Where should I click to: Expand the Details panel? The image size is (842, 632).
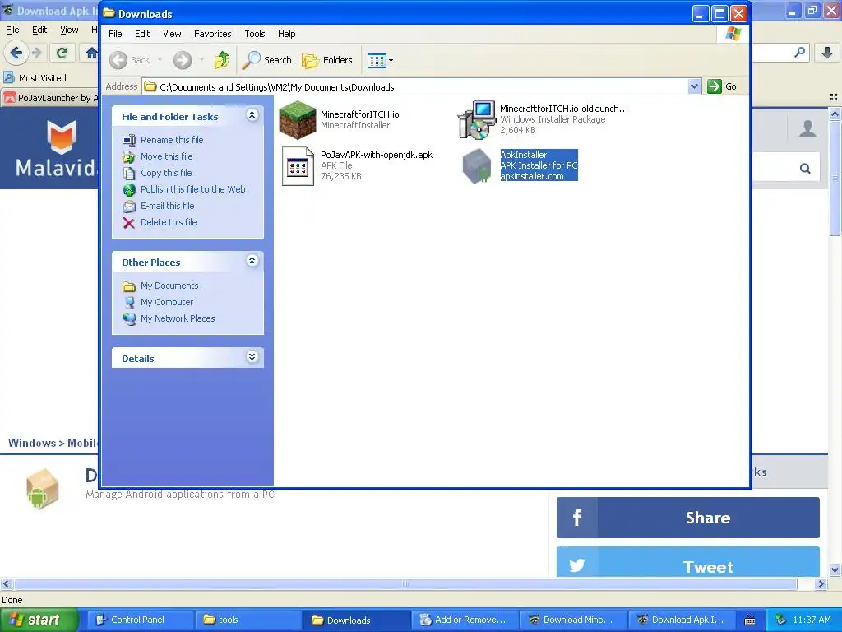pos(252,357)
